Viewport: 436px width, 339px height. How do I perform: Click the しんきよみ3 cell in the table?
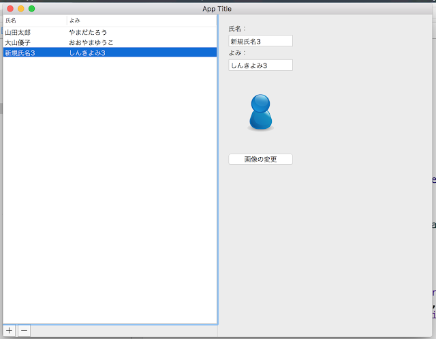point(87,53)
